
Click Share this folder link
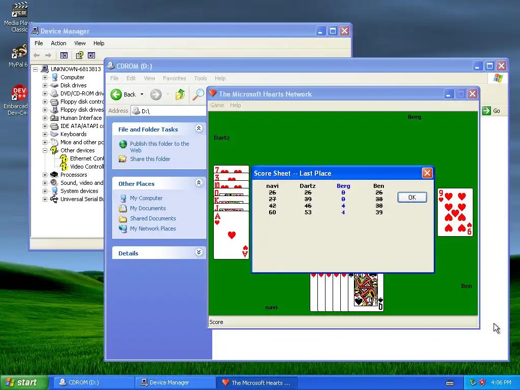(150, 159)
